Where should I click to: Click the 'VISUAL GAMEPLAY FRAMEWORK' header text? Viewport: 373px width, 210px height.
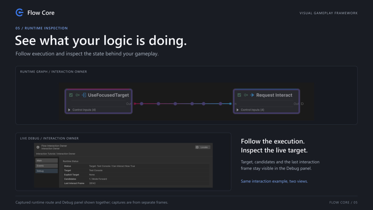tap(329, 13)
